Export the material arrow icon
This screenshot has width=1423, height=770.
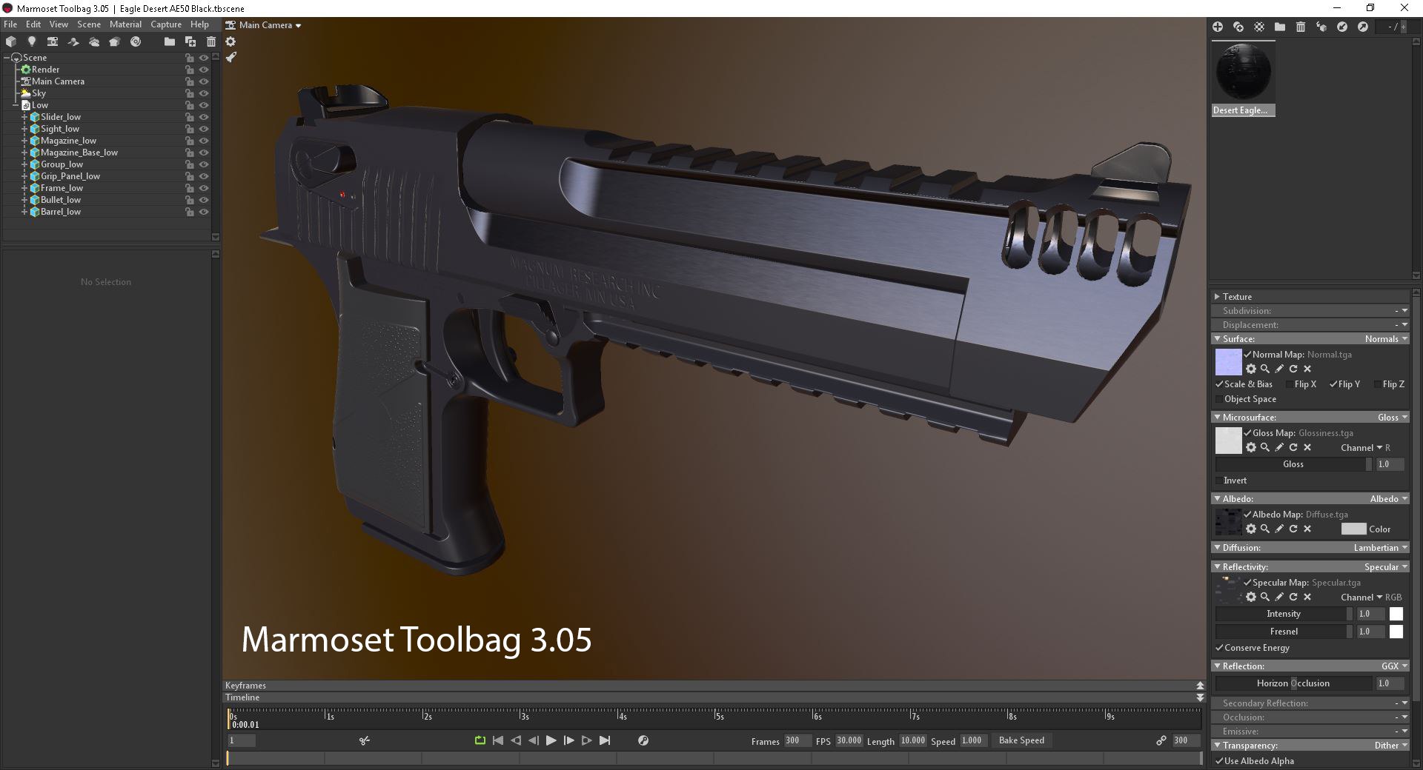(x=1363, y=27)
